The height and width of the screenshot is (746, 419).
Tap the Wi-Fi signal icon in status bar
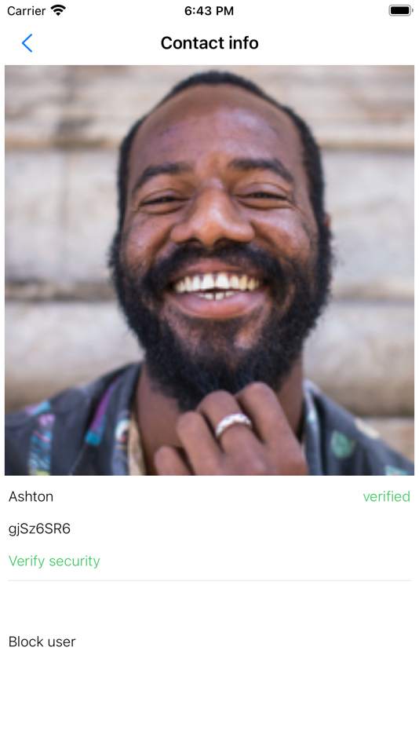[59, 10]
